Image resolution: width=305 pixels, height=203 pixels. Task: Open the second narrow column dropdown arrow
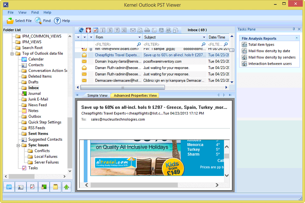[85, 37]
